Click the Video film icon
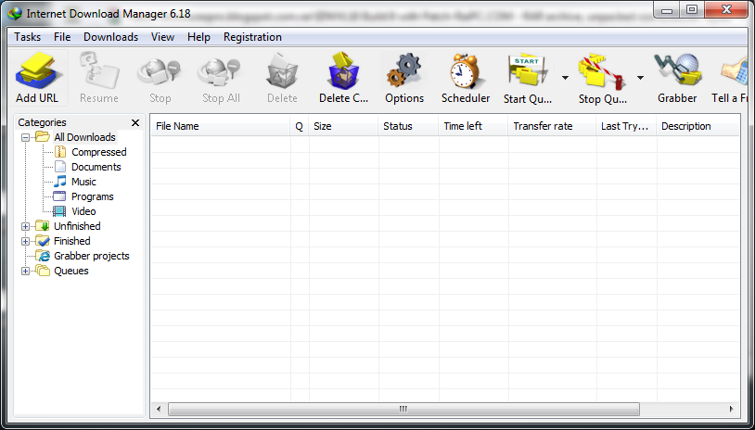The width and height of the screenshot is (755, 430). coord(59,211)
